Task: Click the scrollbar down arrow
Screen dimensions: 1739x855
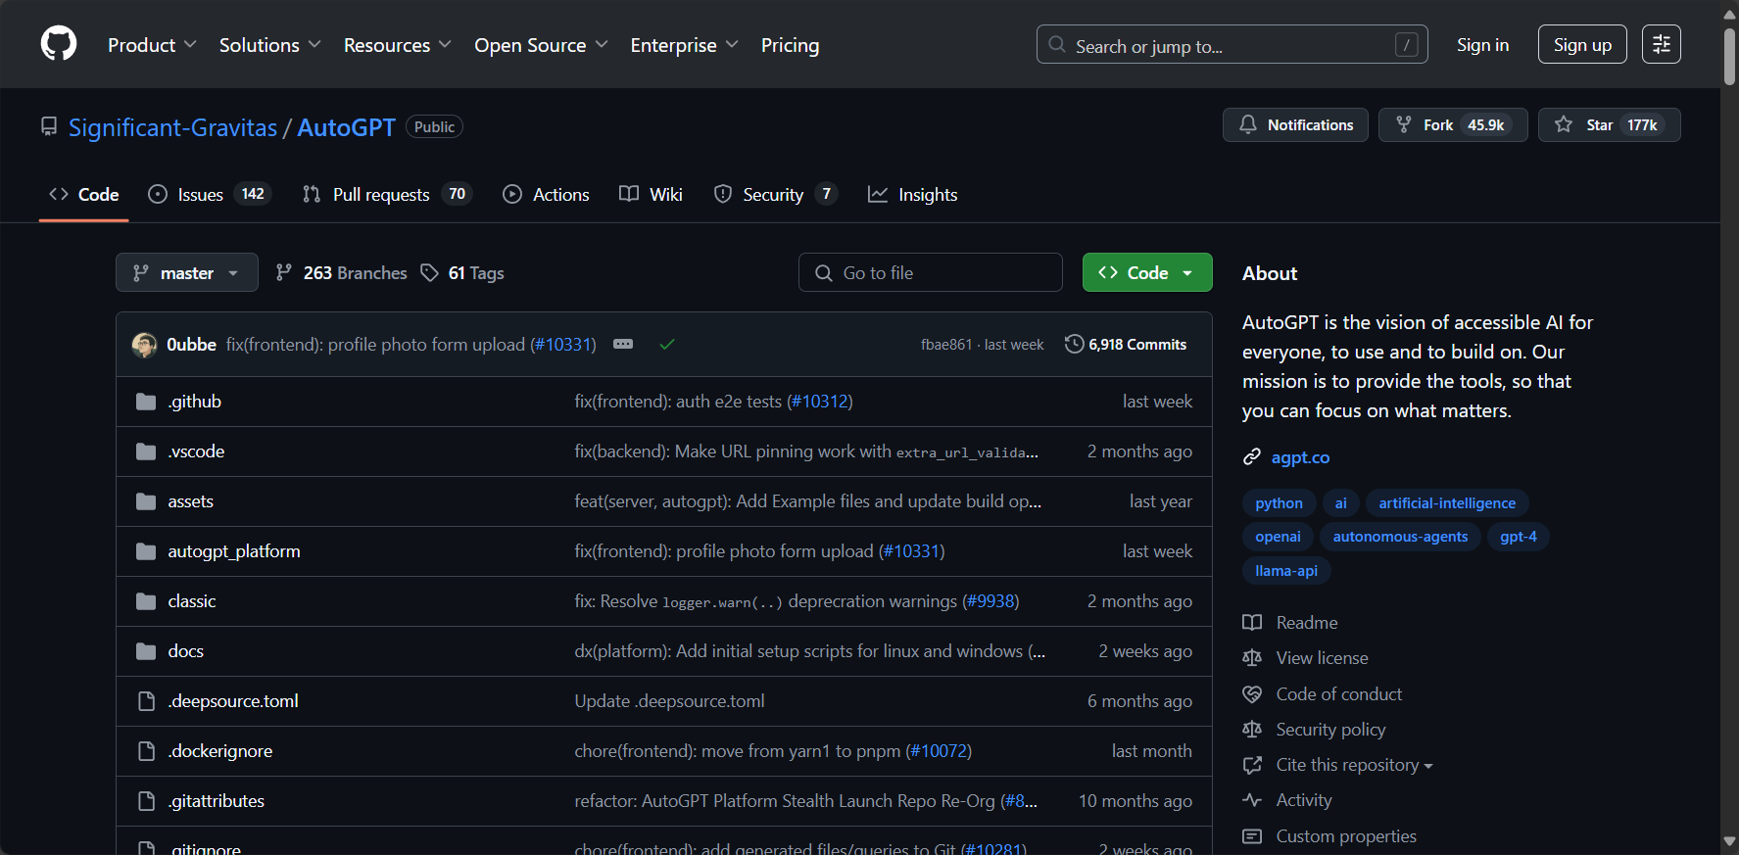Action: (x=1730, y=842)
